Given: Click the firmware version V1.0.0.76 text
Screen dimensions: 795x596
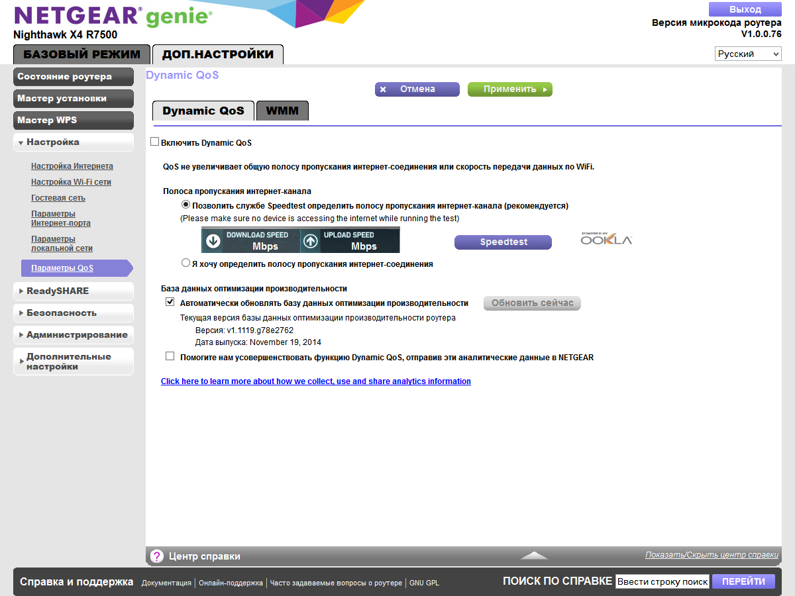Looking at the screenshot, I should click(761, 34).
